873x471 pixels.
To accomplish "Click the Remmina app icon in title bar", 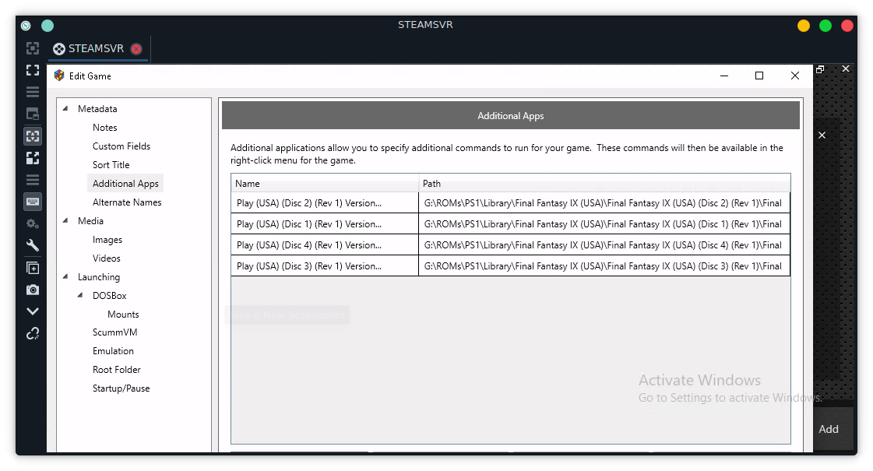I will (x=26, y=25).
